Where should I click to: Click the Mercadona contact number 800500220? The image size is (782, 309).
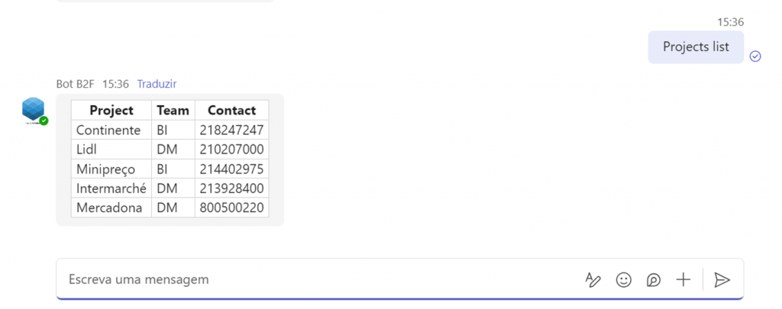[x=231, y=208]
